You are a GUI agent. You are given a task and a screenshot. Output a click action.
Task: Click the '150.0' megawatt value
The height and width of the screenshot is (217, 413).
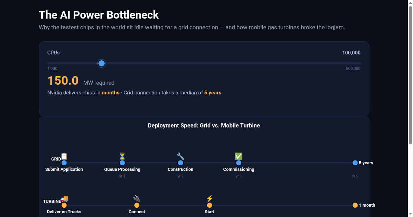pyautogui.click(x=63, y=81)
